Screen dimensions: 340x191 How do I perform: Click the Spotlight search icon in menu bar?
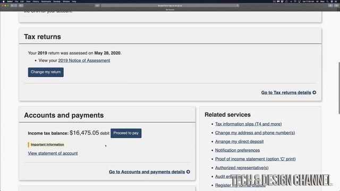click(x=327, y=2)
